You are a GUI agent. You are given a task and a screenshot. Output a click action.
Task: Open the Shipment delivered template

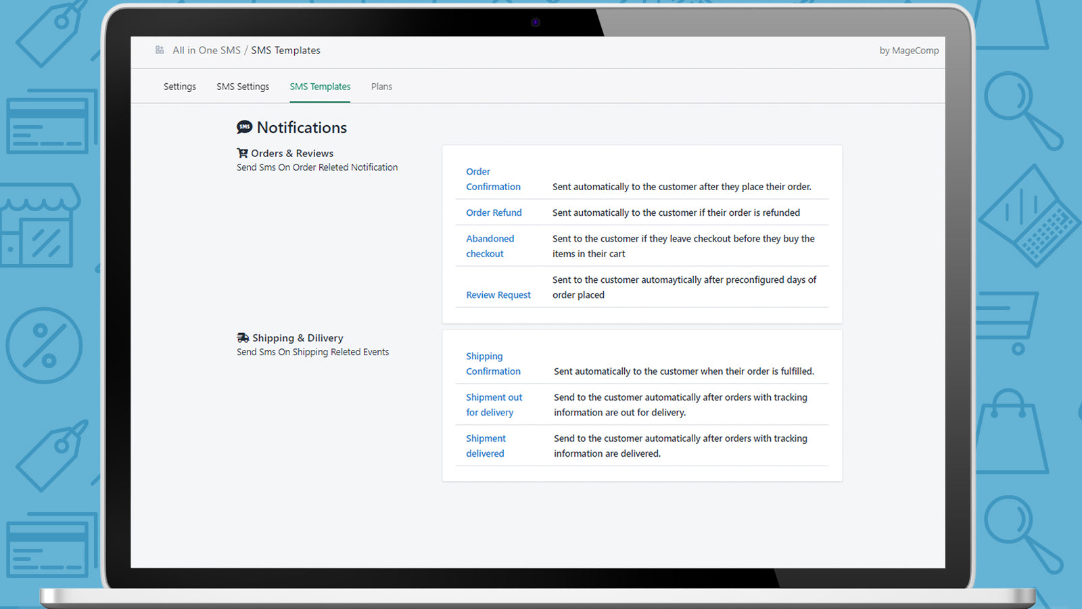point(486,446)
